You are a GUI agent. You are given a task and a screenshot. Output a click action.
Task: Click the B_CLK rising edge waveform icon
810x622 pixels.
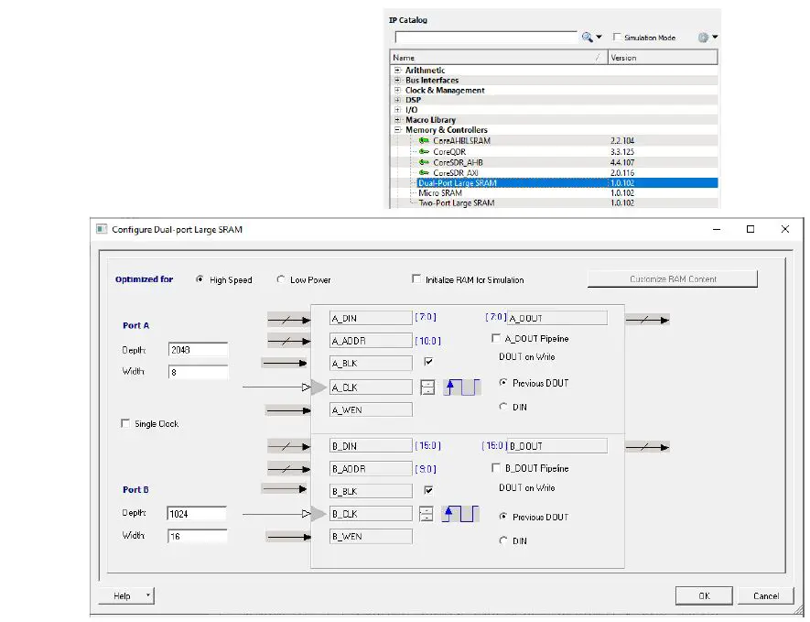coord(461,514)
